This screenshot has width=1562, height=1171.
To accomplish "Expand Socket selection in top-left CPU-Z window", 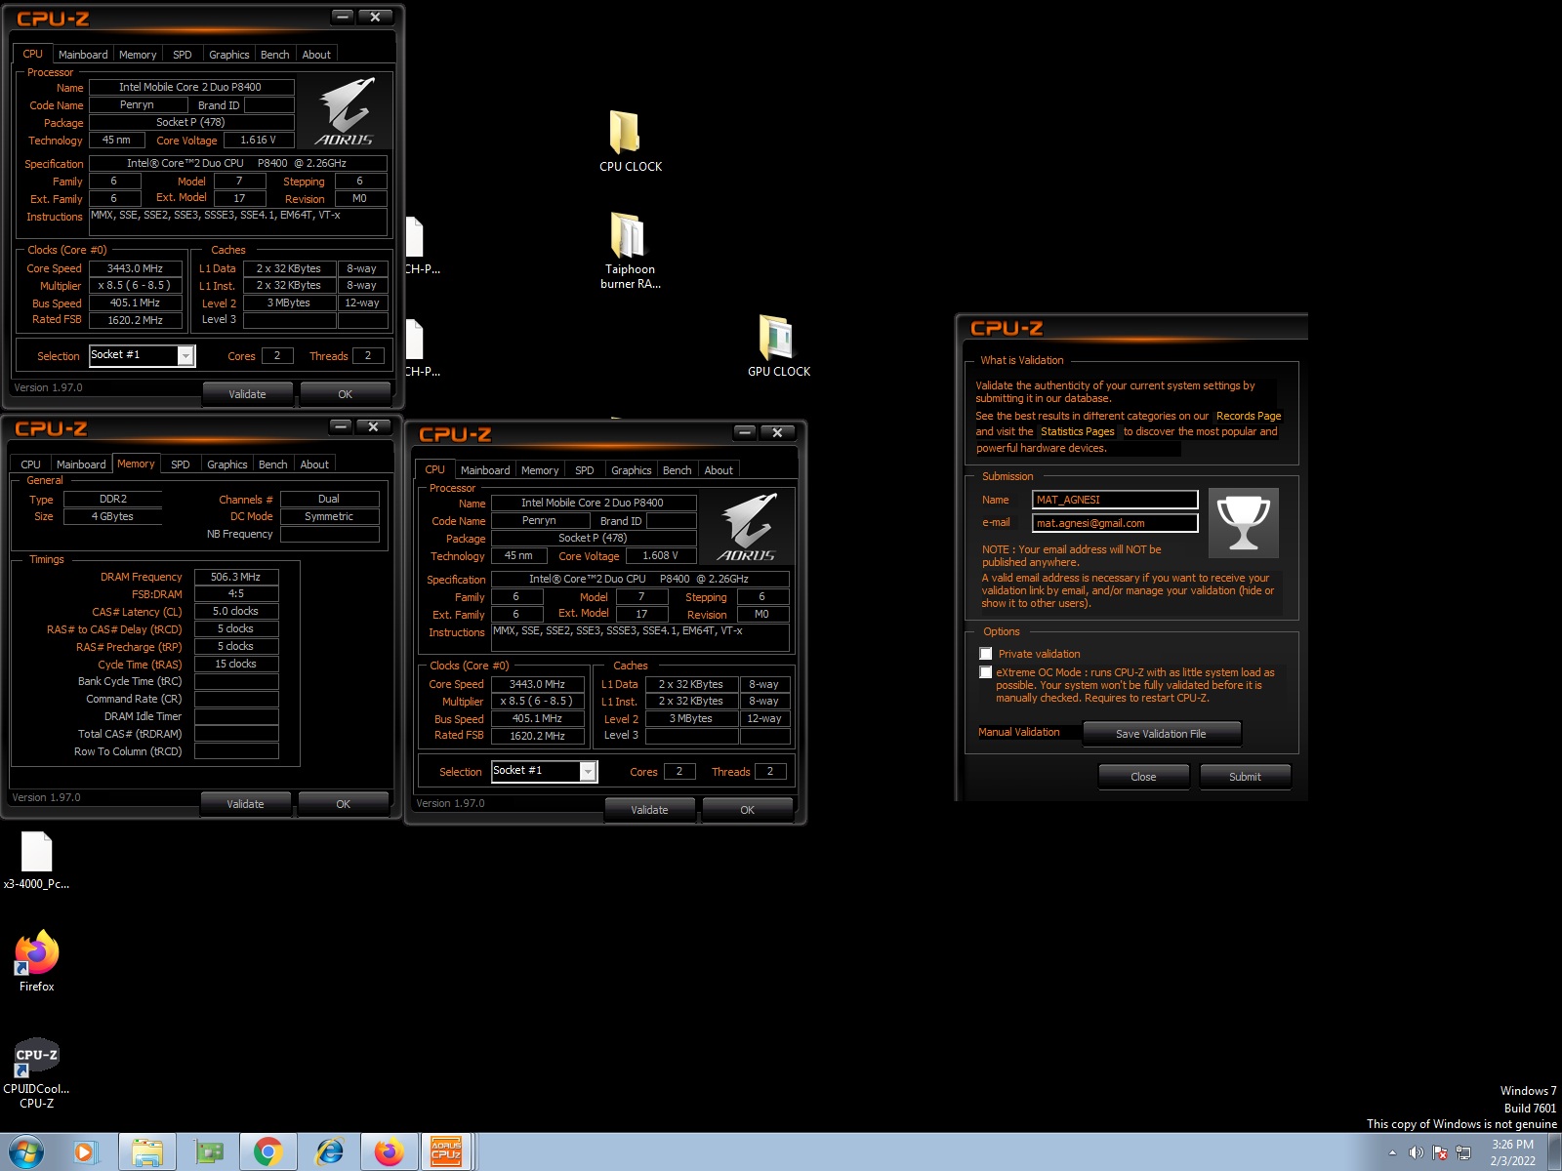I will 185,356.
